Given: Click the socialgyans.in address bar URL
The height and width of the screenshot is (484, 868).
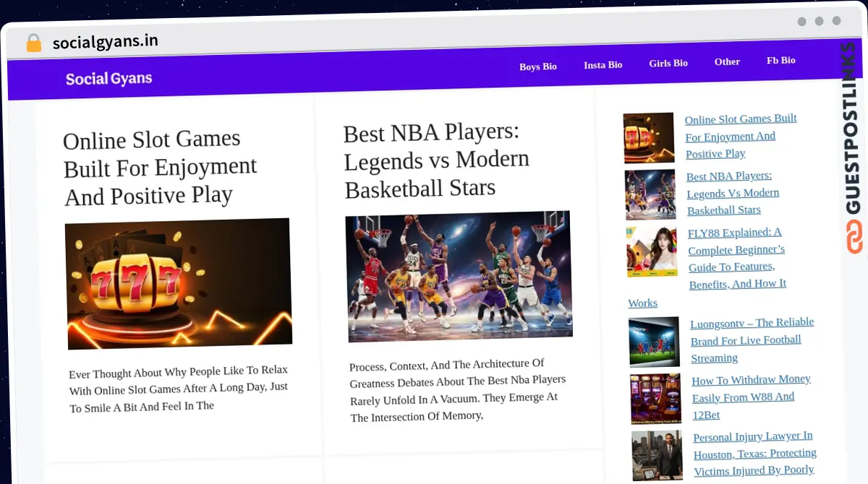Looking at the screenshot, I should (x=105, y=42).
